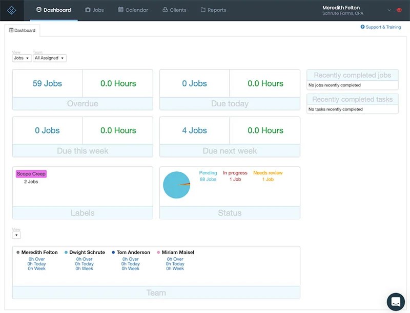The width and height of the screenshot is (410, 313).
Task: Select team member Miriam Maisel
Action: pyautogui.click(x=178, y=252)
